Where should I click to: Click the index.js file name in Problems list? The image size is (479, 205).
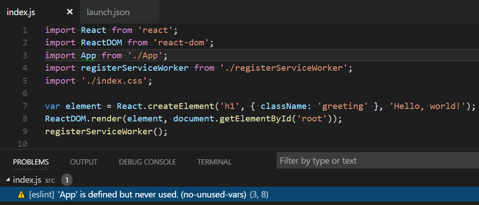pos(27,180)
